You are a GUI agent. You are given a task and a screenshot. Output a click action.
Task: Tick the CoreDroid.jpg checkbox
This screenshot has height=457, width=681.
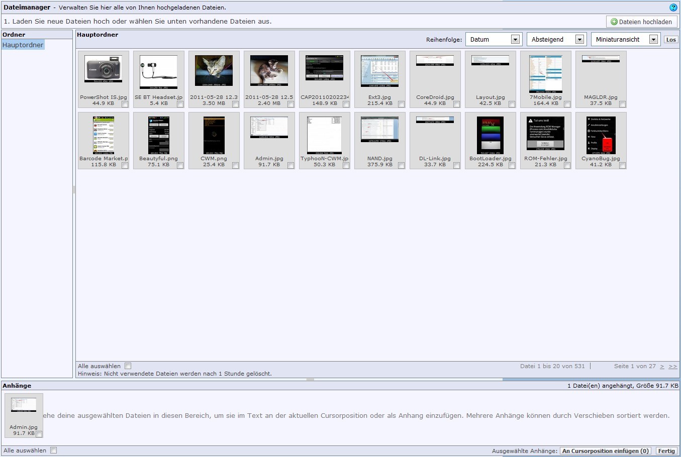coord(456,104)
